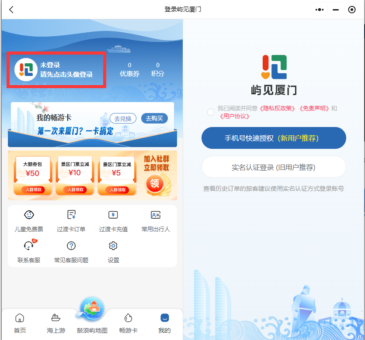Click 请先点击头像登录 prompt text
Viewport: 365px width, 340px height.
click(66, 74)
